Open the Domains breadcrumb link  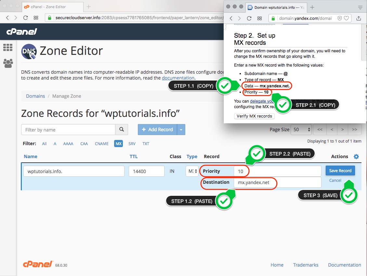pos(35,96)
